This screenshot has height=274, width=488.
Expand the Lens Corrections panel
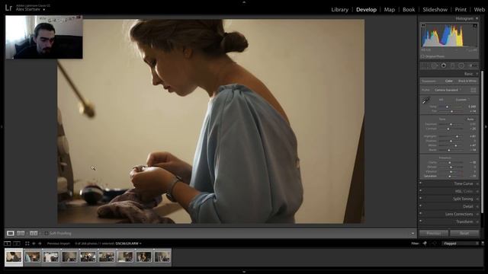[477, 214]
